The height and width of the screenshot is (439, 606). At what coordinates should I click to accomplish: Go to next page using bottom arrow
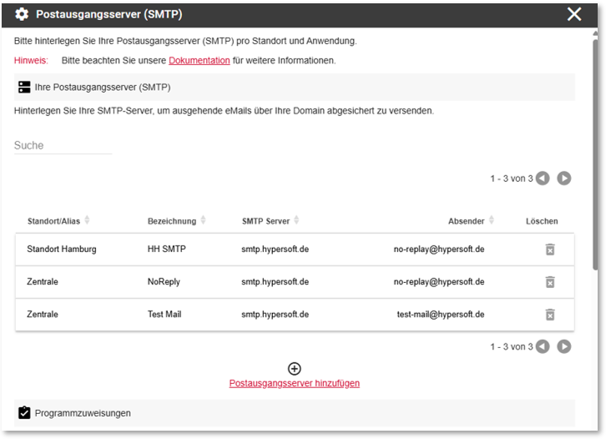[564, 346]
